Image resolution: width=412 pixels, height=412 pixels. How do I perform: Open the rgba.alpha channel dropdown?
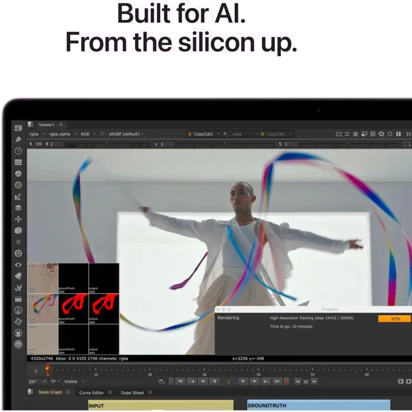(x=61, y=134)
